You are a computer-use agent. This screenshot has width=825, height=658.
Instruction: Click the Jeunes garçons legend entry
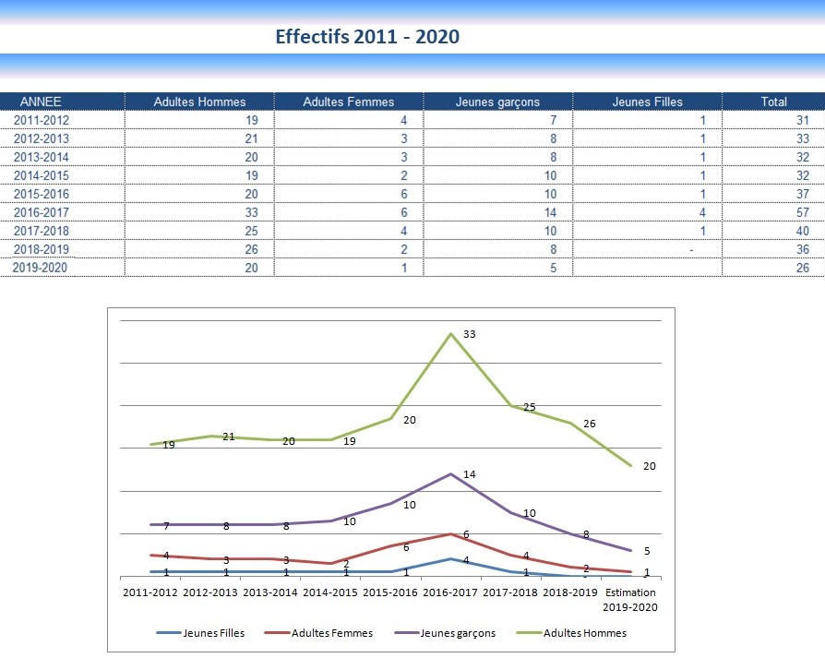tap(445, 633)
